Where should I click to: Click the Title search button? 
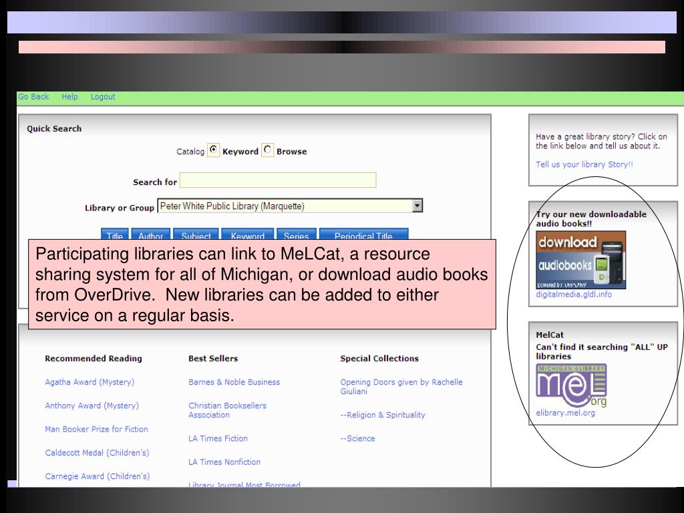pyautogui.click(x=115, y=234)
